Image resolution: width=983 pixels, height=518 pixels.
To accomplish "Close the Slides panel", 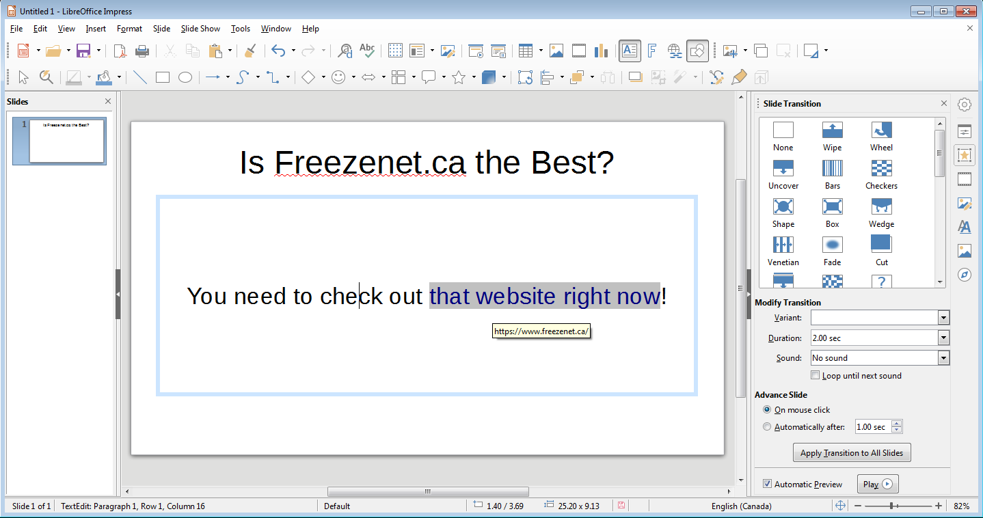I will (x=108, y=102).
